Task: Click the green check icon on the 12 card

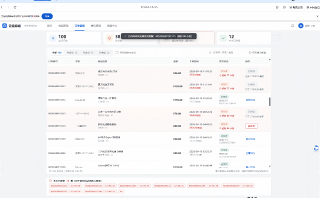Action: click(223, 38)
